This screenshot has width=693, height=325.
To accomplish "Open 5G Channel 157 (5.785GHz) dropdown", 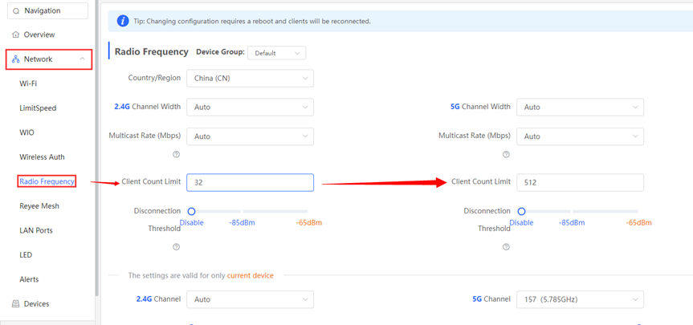I will tap(580, 299).
